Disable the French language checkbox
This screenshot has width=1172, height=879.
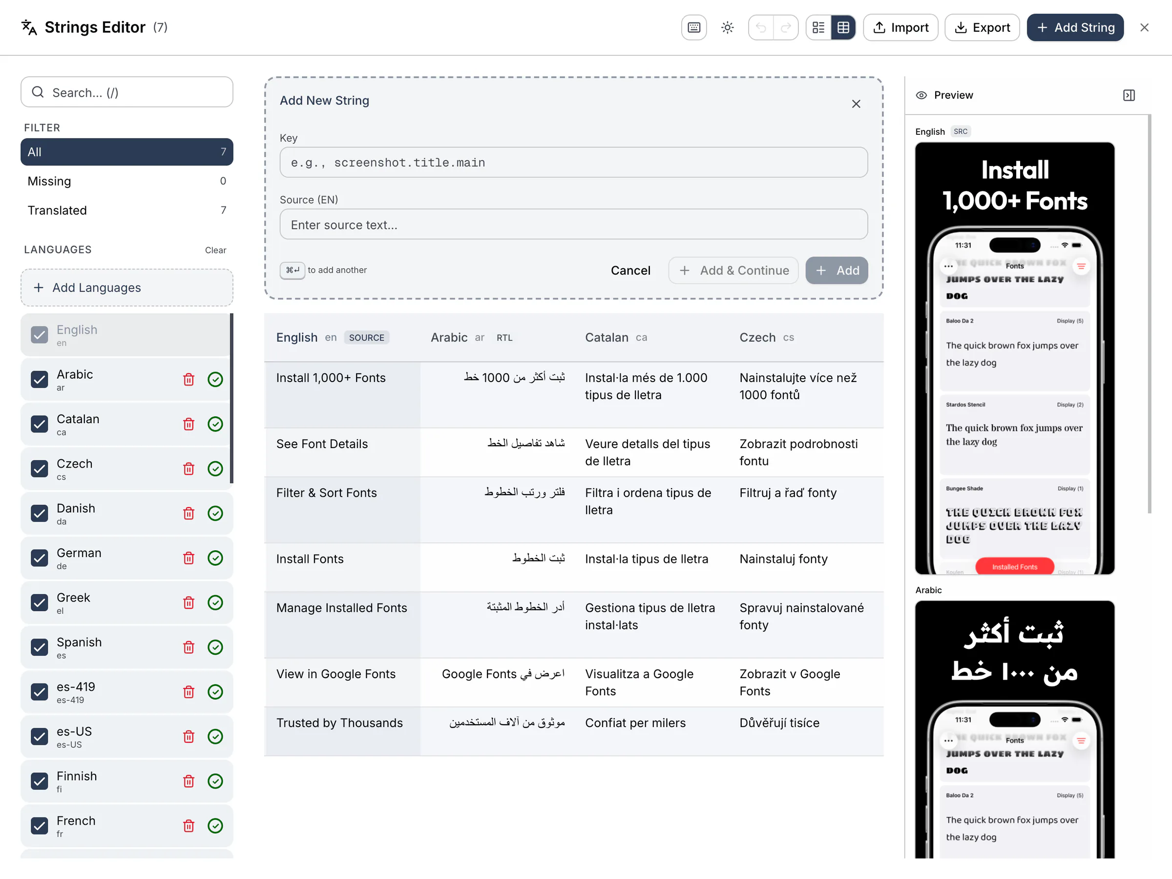39,825
